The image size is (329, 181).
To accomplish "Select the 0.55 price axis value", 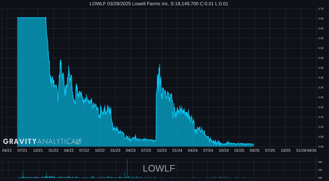I will coord(321,38).
